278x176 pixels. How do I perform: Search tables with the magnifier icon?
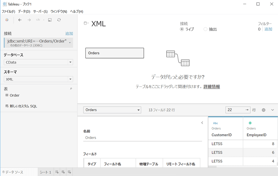coord(71,88)
